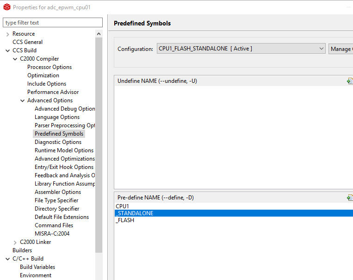Click the tree scrollbar up arrow
The width and height of the screenshot is (353, 280).
click(x=99, y=34)
